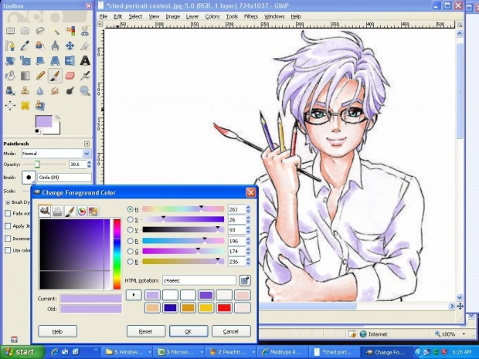The image size is (479, 359).
Task: Switch to the Watercolor color selector tab
Action: click(70, 212)
